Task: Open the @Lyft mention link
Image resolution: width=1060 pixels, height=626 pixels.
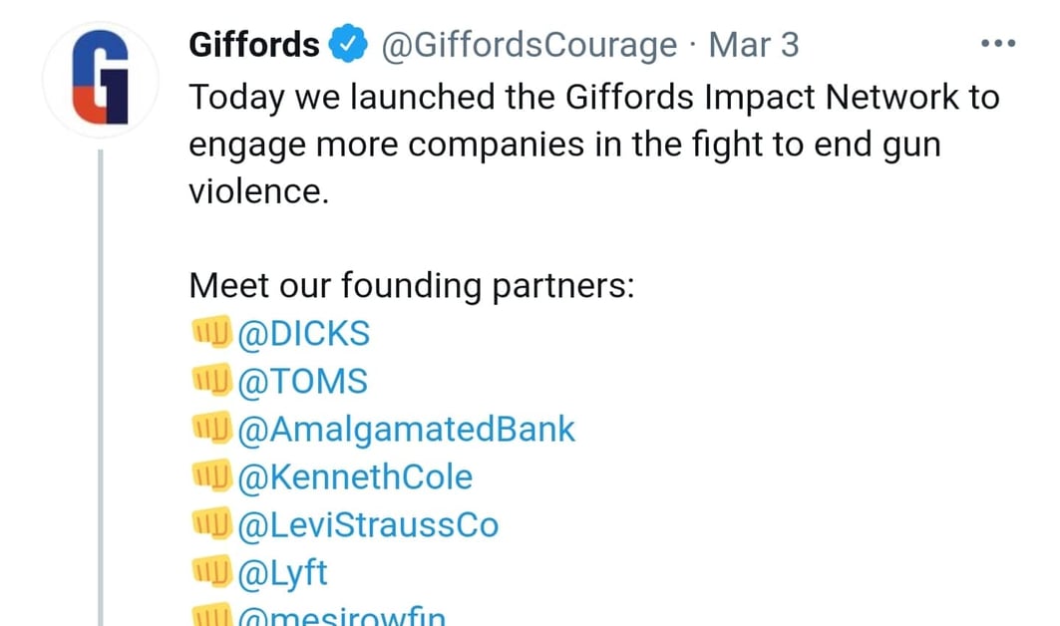Action: point(282,573)
